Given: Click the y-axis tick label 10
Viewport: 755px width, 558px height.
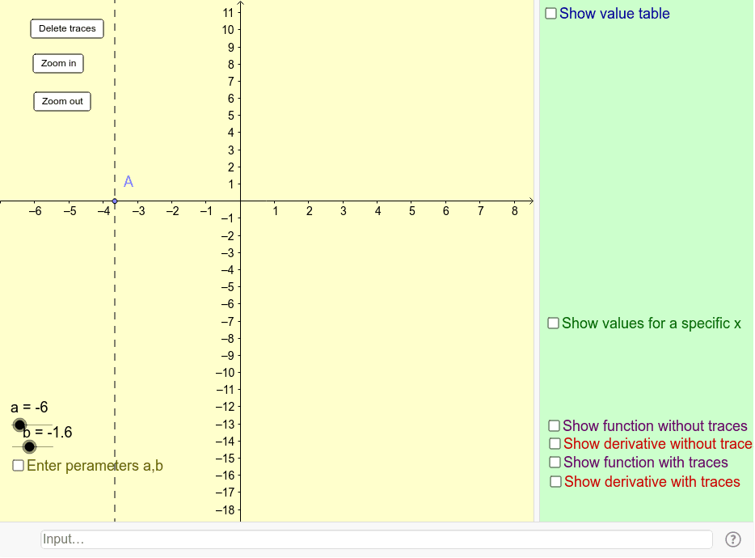Looking at the screenshot, I should [228, 30].
